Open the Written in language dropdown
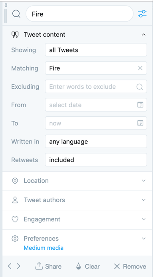The width and height of the screenshot is (153, 277). coord(96,141)
